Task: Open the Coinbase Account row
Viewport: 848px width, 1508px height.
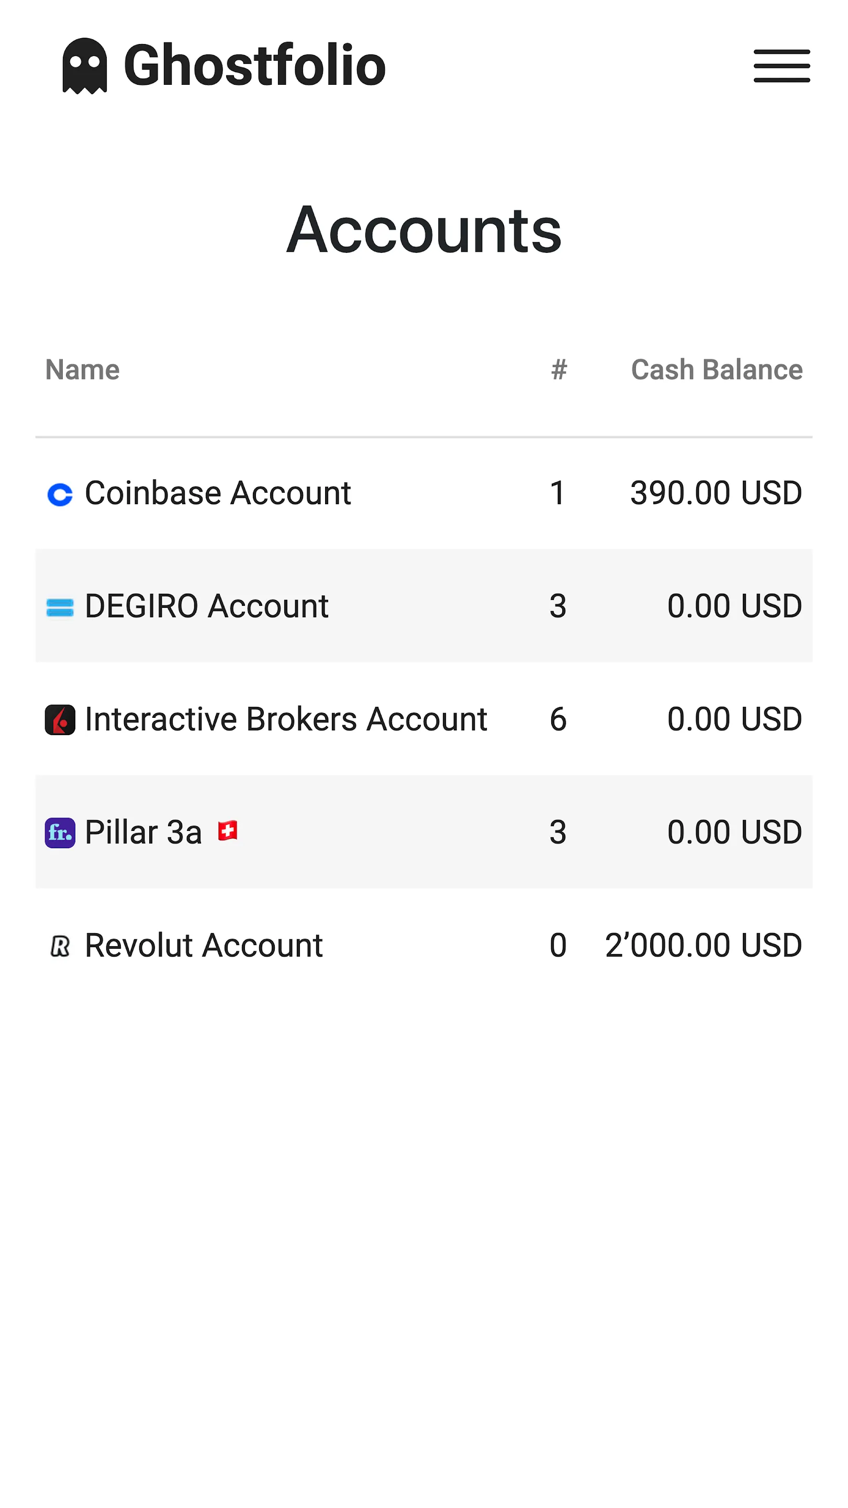Action: pyautogui.click(x=218, y=493)
